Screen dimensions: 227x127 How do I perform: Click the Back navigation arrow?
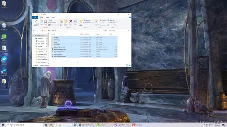pyautogui.click(x=34, y=31)
